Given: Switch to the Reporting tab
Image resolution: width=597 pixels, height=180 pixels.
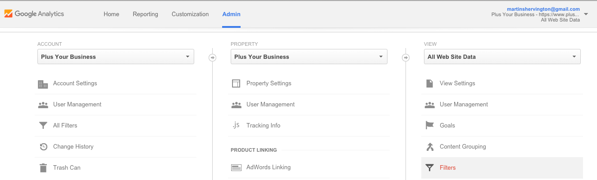Looking at the screenshot, I should [146, 14].
